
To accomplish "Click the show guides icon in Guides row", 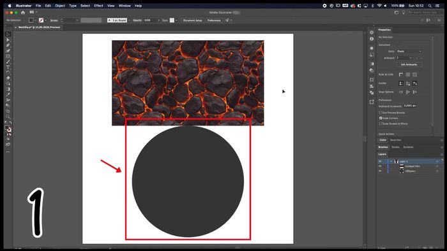I will click(x=401, y=83).
